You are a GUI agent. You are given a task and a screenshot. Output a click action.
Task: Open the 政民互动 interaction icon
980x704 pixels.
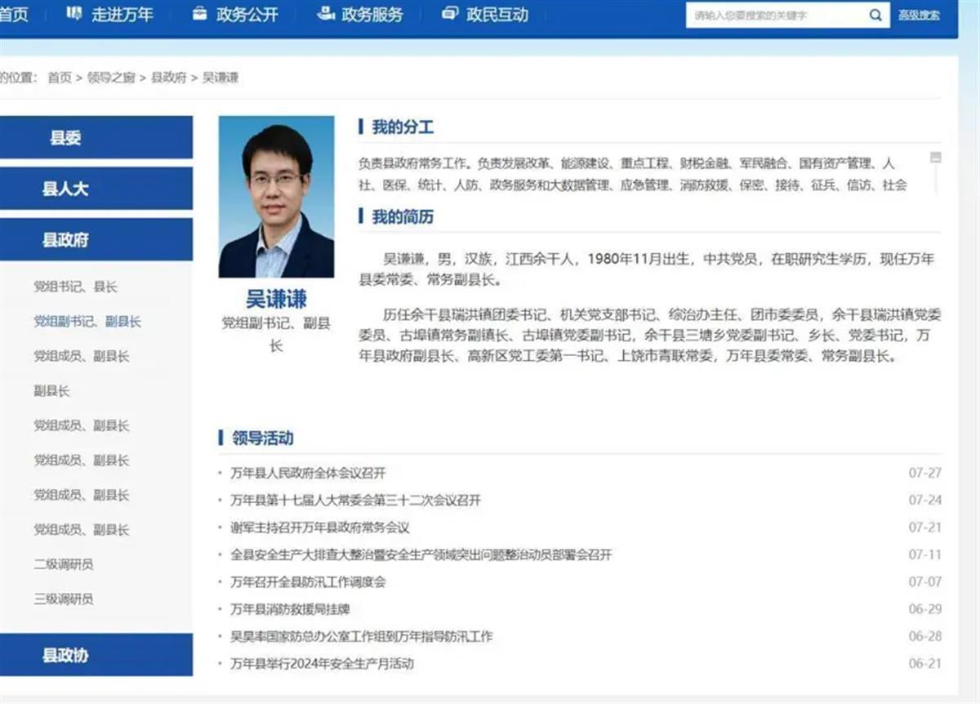(x=448, y=14)
